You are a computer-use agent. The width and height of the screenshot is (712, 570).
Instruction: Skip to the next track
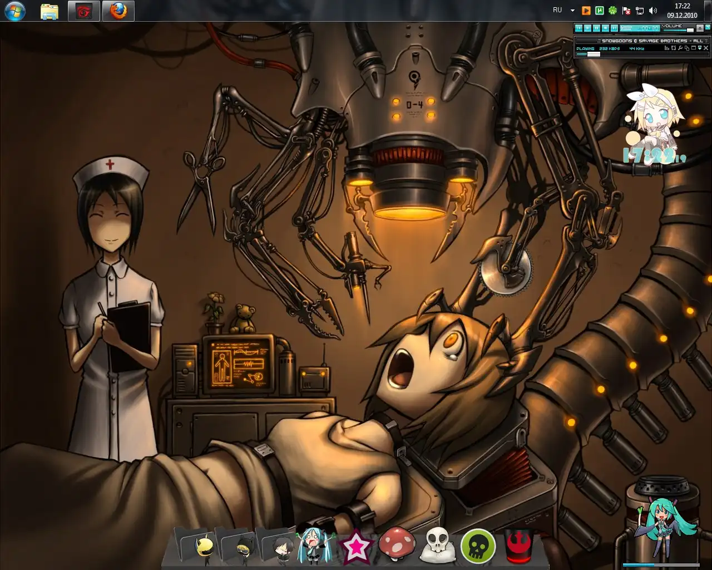pos(614,28)
